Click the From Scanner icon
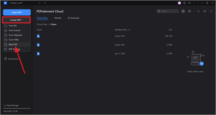 click(x=6, y=30)
